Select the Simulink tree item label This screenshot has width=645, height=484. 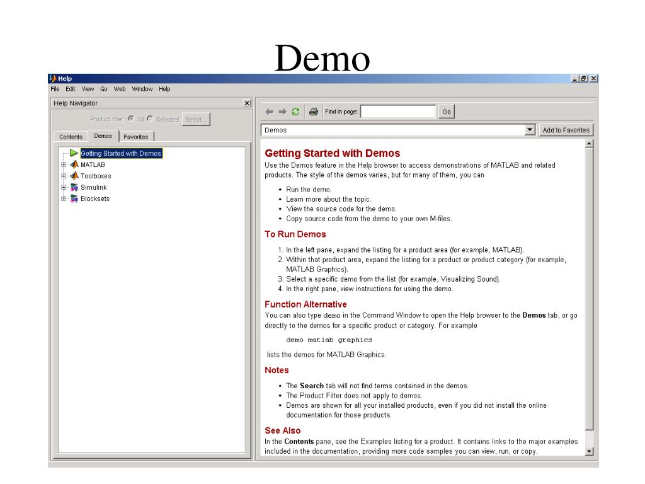tap(93, 187)
